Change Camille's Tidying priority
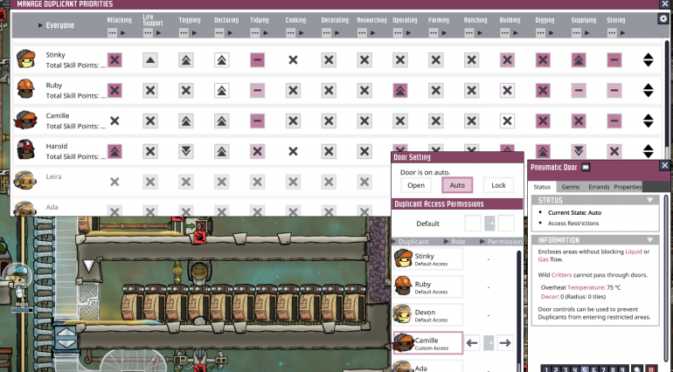This screenshot has height=372, width=673. [257, 121]
